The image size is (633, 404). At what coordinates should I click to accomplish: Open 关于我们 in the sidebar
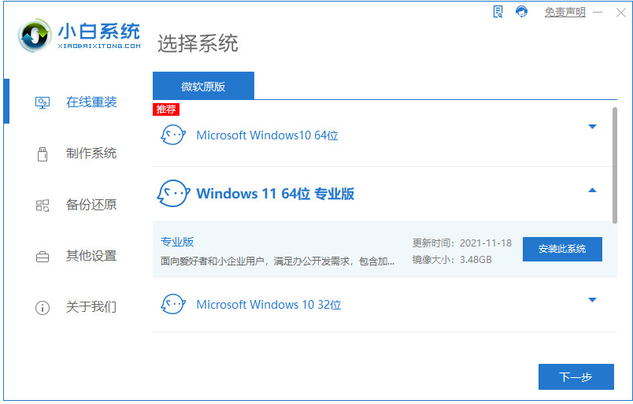pos(91,307)
